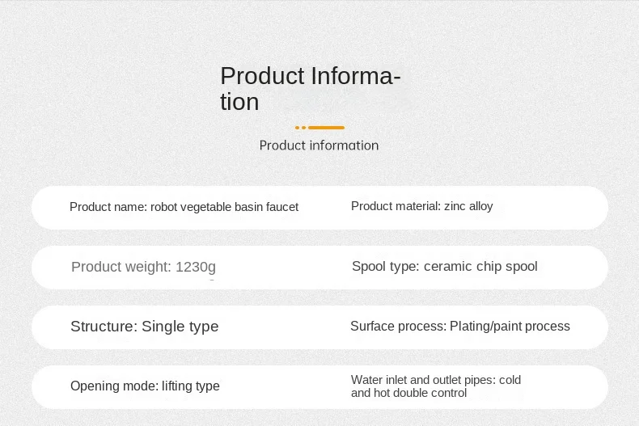
Task: Click the 'Single type' structure value
Action: click(180, 327)
